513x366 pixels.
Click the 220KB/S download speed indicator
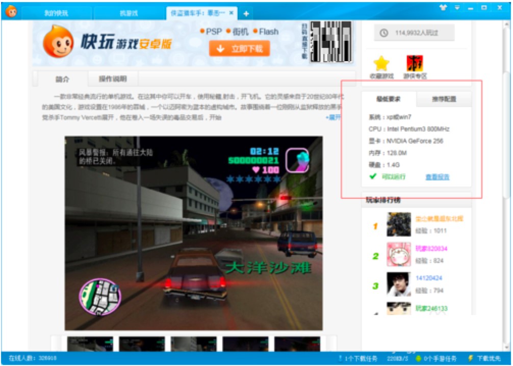[397, 358]
